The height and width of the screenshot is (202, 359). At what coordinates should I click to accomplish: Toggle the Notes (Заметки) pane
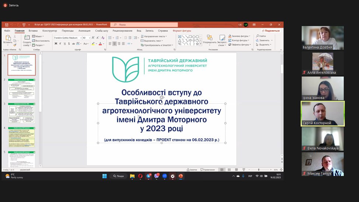click(x=192, y=170)
